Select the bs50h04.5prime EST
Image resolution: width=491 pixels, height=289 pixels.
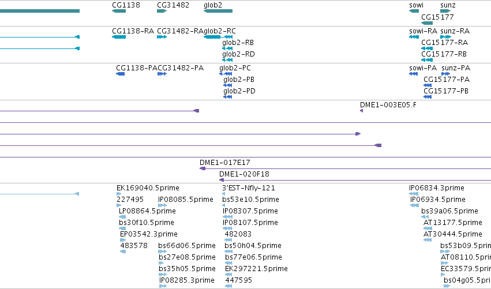point(253,246)
